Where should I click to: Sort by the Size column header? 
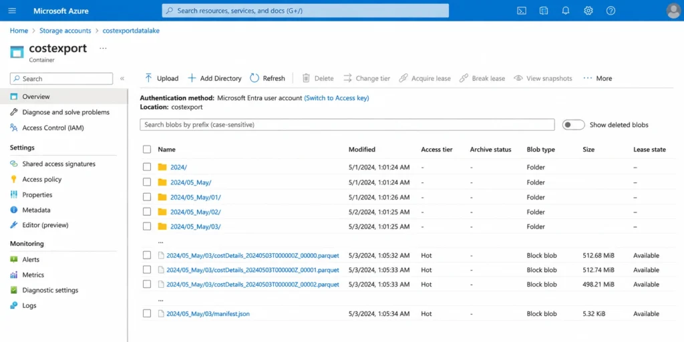click(588, 149)
